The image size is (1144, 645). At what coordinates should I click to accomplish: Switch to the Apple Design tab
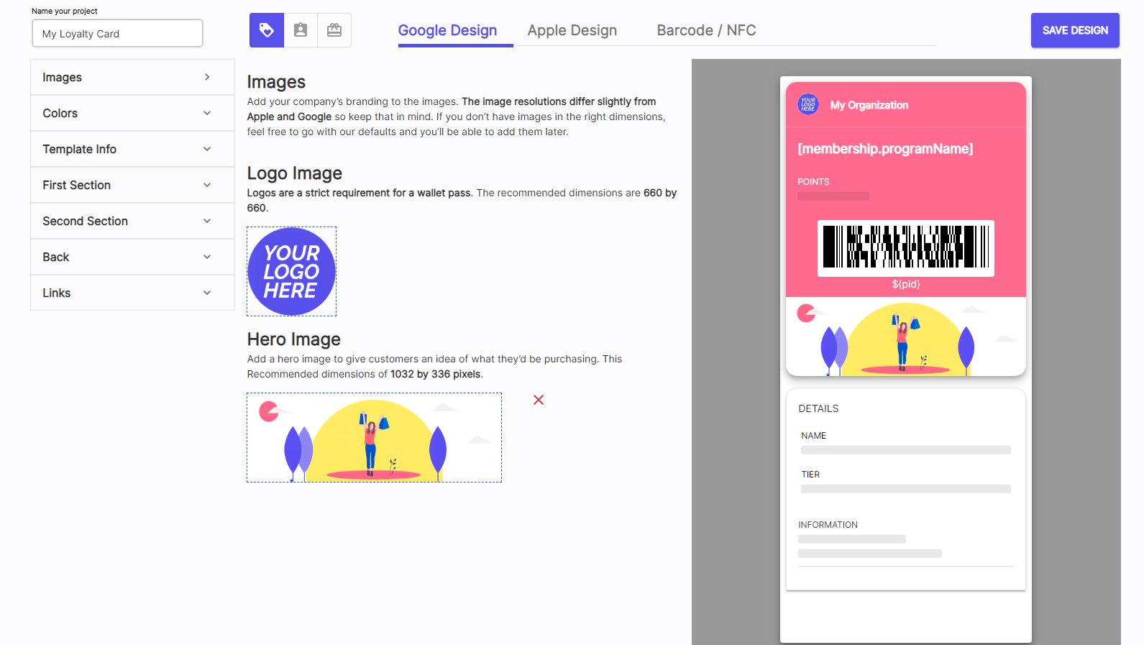(x=572, y=30)
